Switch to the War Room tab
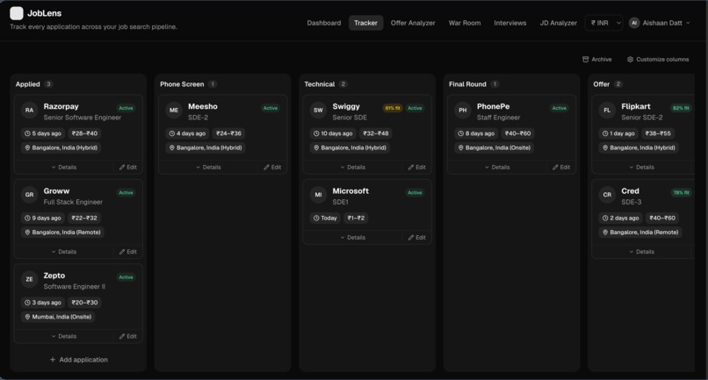Viewport: 708px width, 380px height. tap(465, 23)
